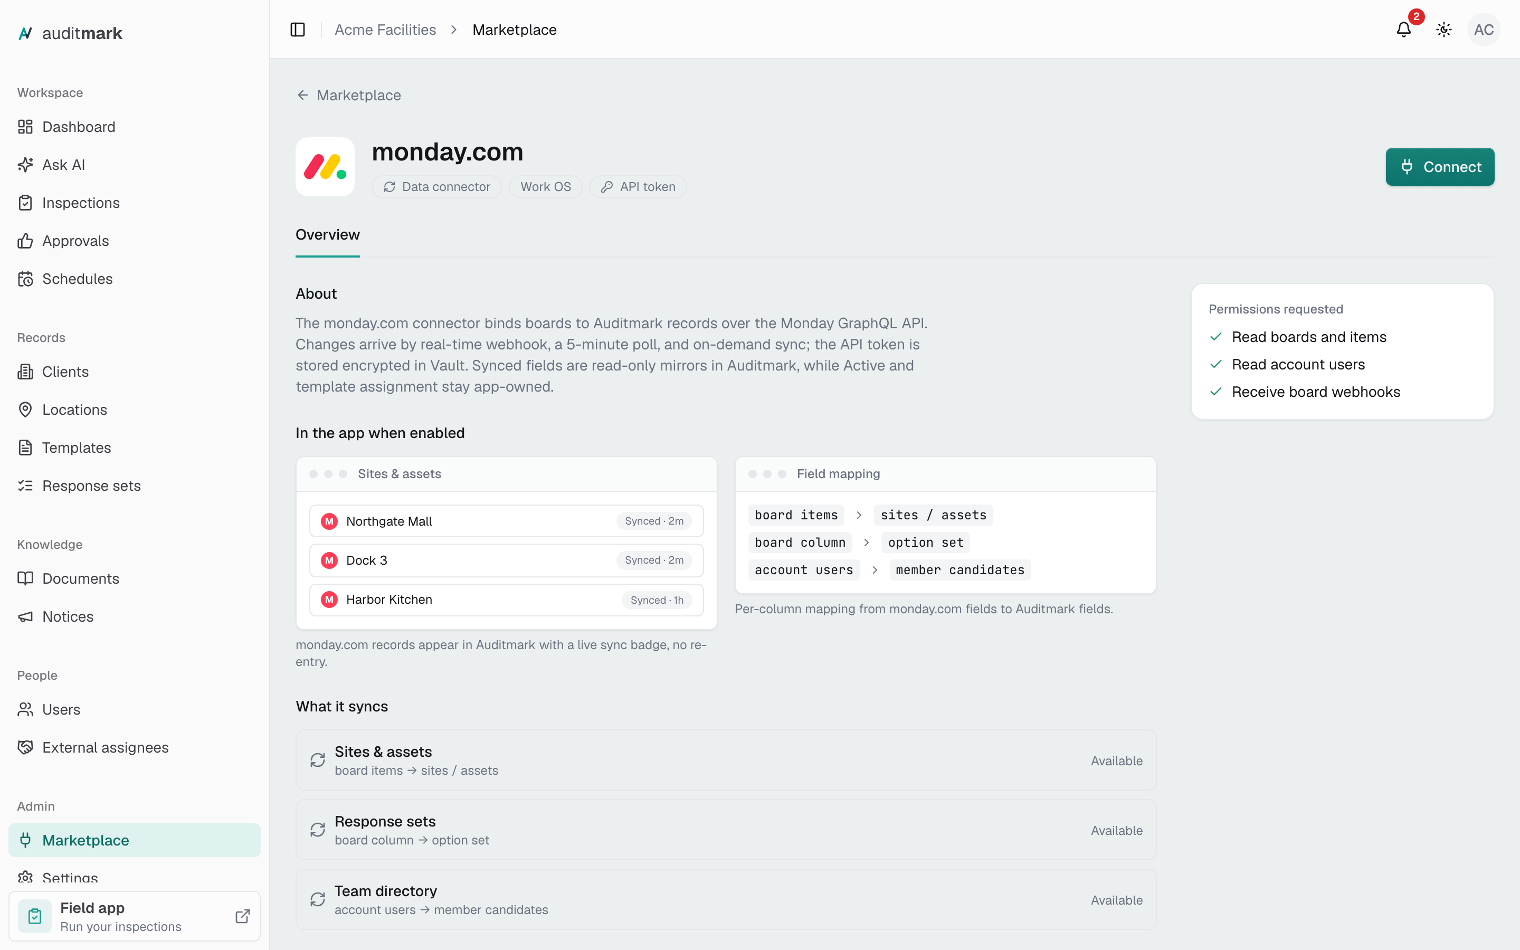Click the Team directory sync row

[726, 900]
